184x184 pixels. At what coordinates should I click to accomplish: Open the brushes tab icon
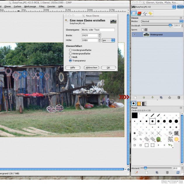133,103
